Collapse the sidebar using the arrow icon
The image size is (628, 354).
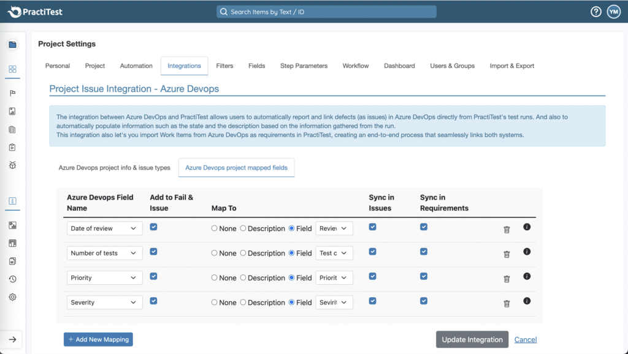point(12,339)
